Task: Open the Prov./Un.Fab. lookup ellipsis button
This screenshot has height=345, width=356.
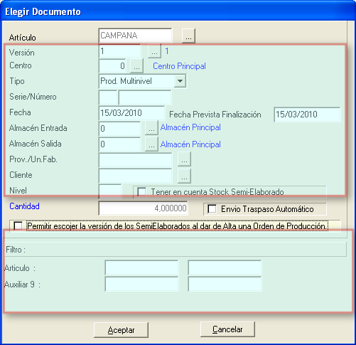Action: 184,159
